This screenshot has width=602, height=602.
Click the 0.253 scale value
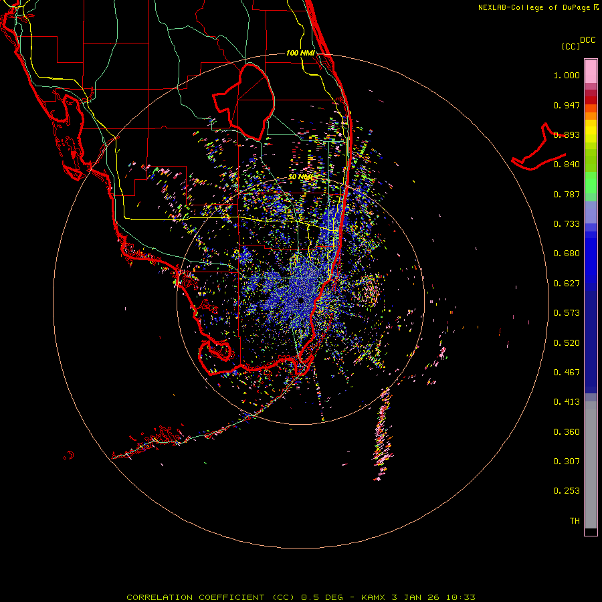tap(567, 491)
